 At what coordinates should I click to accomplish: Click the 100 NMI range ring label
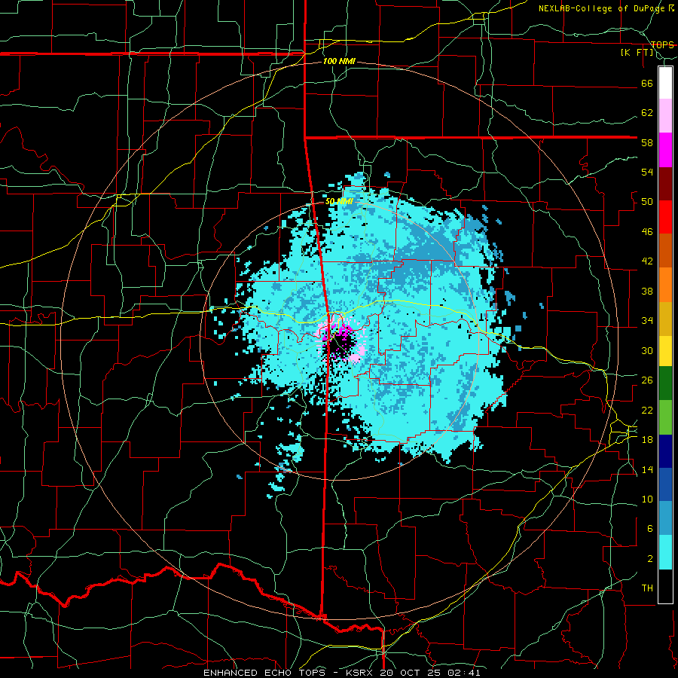tap(339, 62)
